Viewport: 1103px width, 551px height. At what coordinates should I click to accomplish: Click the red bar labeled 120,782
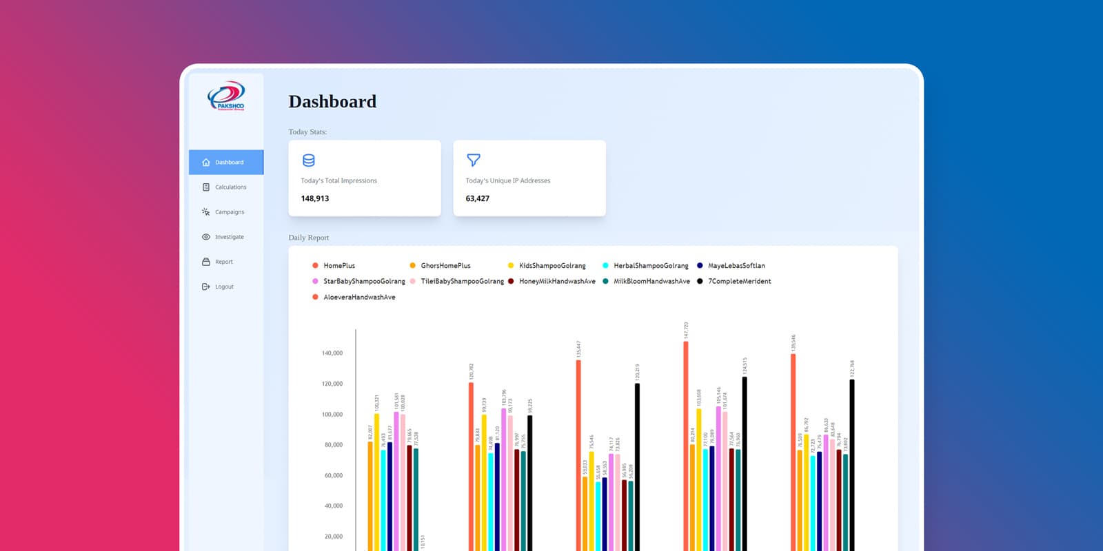coord(471,467)
